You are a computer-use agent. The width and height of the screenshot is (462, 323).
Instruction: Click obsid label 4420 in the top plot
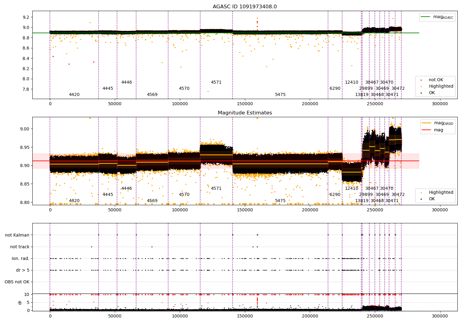tap(74, 95)
